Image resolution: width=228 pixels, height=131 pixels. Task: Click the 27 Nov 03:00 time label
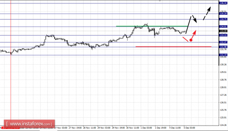61,128
